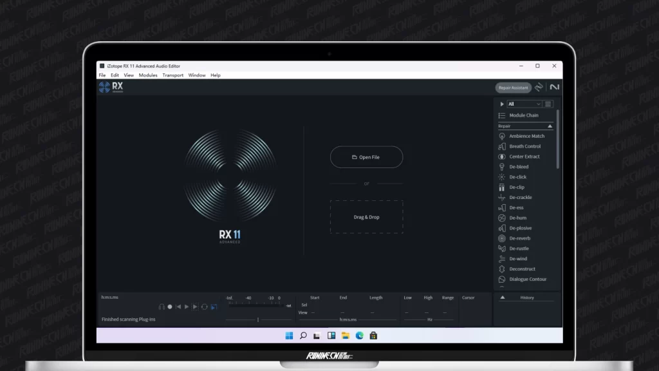Open the Modules menu
Viewport: 659px width, 371px height.
click(x=148, y=75)
